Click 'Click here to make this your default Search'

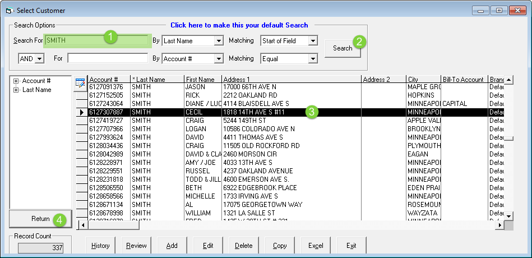coord(239,25)
